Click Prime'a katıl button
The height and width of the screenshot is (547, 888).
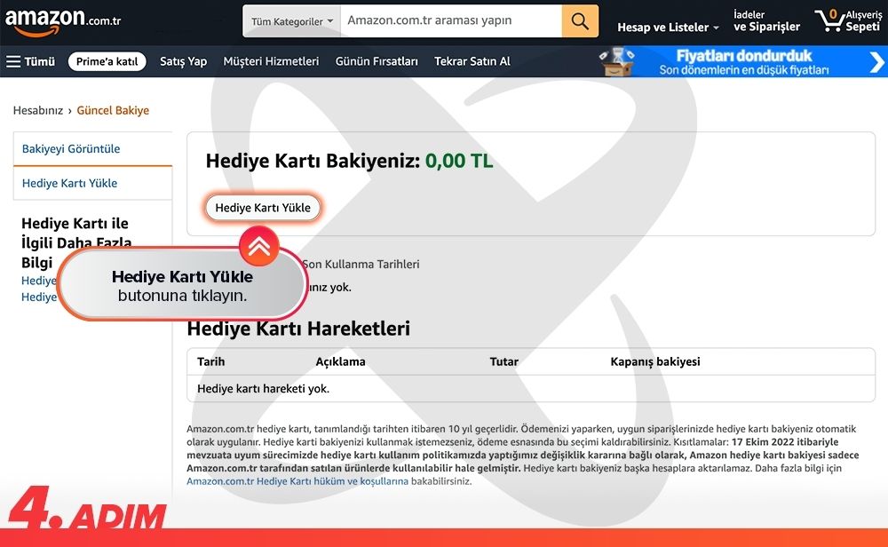click(x=107, y=61)
